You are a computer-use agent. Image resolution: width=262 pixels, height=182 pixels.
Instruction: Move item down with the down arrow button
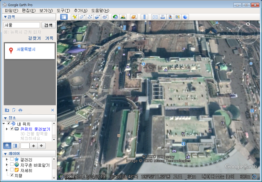click(41, 146)
